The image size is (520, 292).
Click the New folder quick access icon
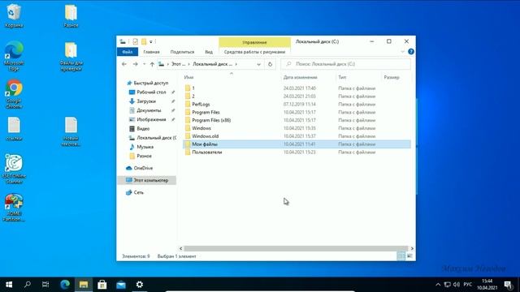[144, 41]
